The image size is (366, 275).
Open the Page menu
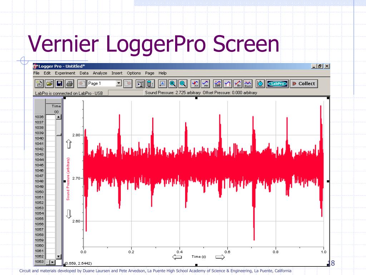point(150,73)
